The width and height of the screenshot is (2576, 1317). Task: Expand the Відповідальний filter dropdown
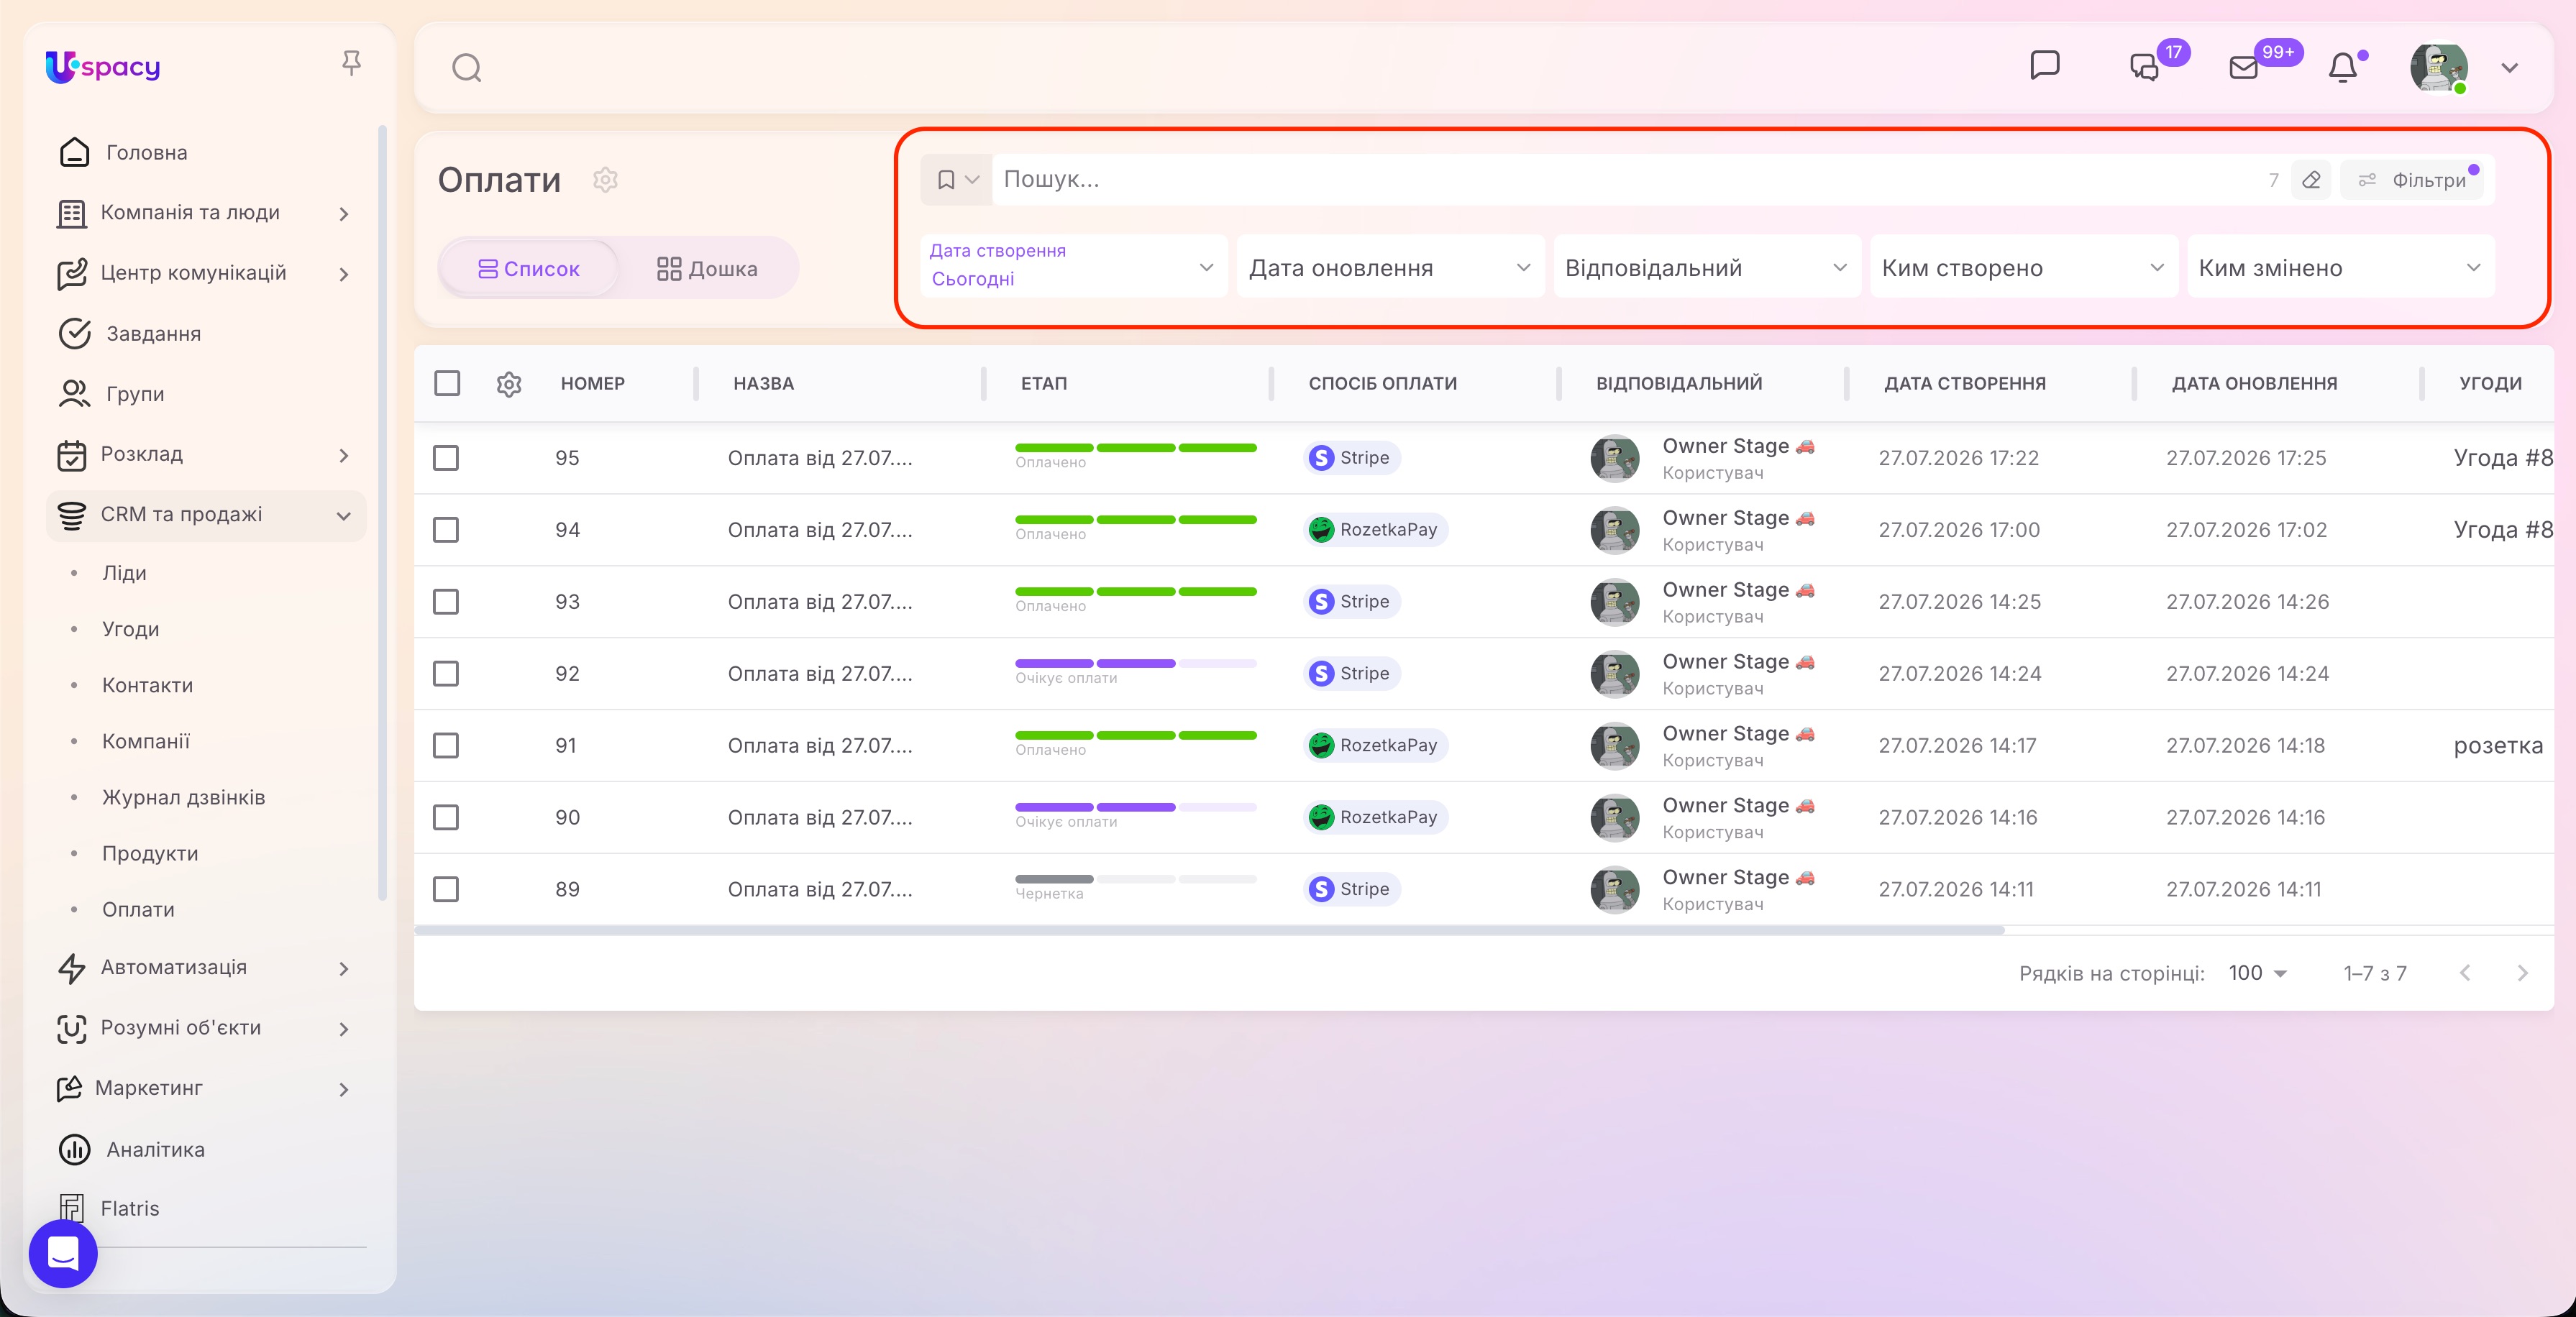coord(1706,267)
